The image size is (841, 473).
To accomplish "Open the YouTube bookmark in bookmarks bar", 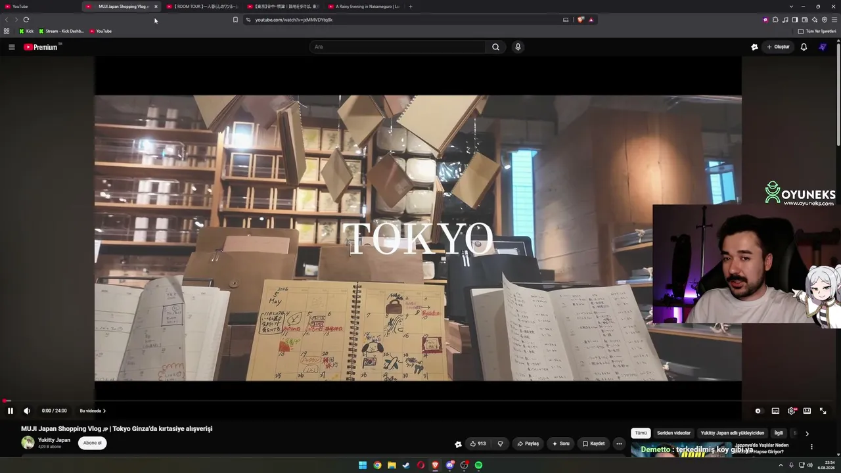I will tap(101, 31).
